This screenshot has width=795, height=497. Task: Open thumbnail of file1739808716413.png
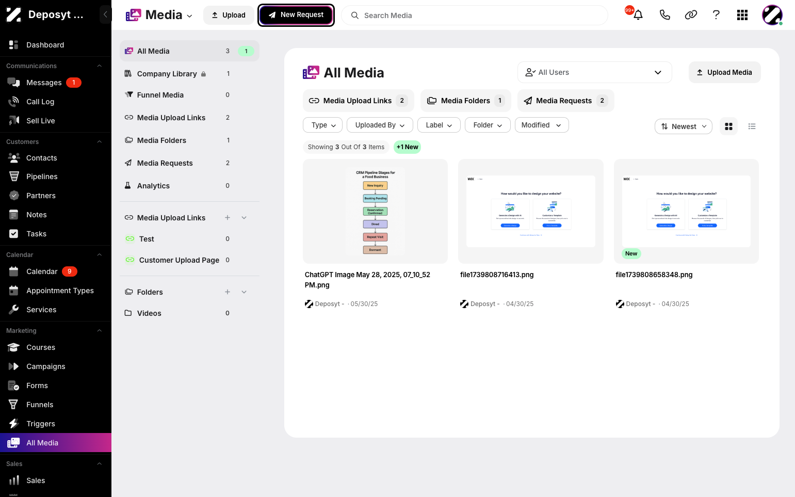pyautogui.click(x=531, y=212)
